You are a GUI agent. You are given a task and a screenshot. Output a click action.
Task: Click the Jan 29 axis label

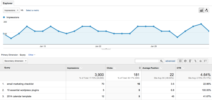154,46
